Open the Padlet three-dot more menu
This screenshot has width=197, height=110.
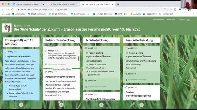pos(193,20)
